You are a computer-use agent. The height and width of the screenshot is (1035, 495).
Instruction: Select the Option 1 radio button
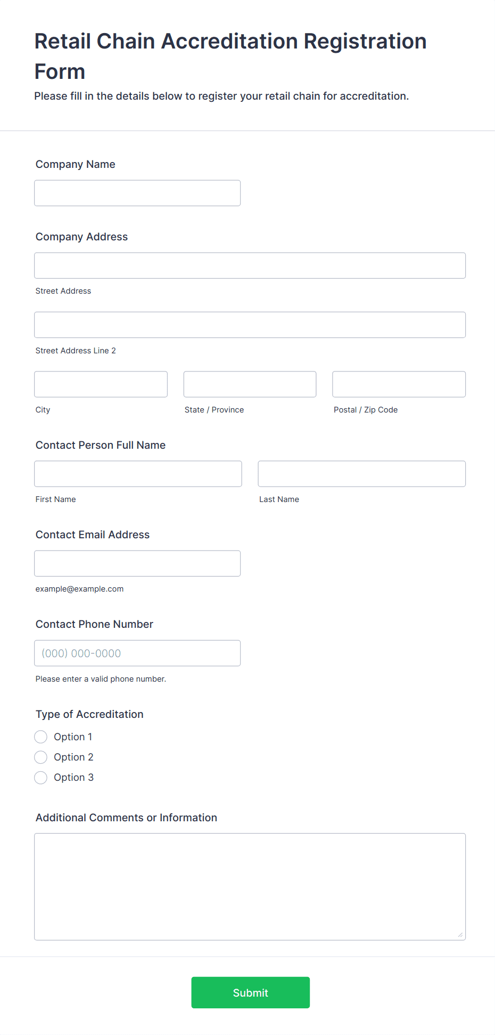41,737
